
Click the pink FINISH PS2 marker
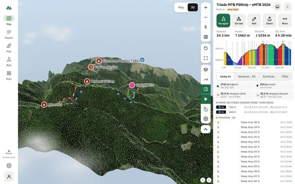tap(132, 85)
